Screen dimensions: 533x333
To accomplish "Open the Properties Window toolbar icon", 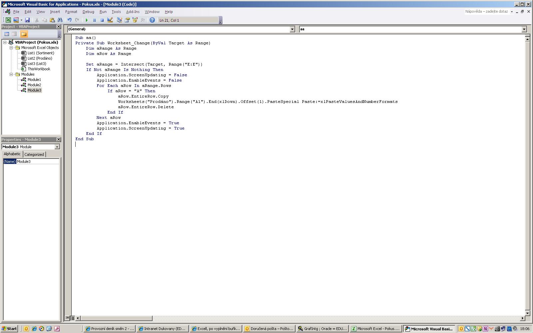I will click(127, 20).
